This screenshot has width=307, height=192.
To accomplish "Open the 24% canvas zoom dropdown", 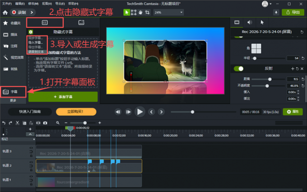I will tap(168, 12).
